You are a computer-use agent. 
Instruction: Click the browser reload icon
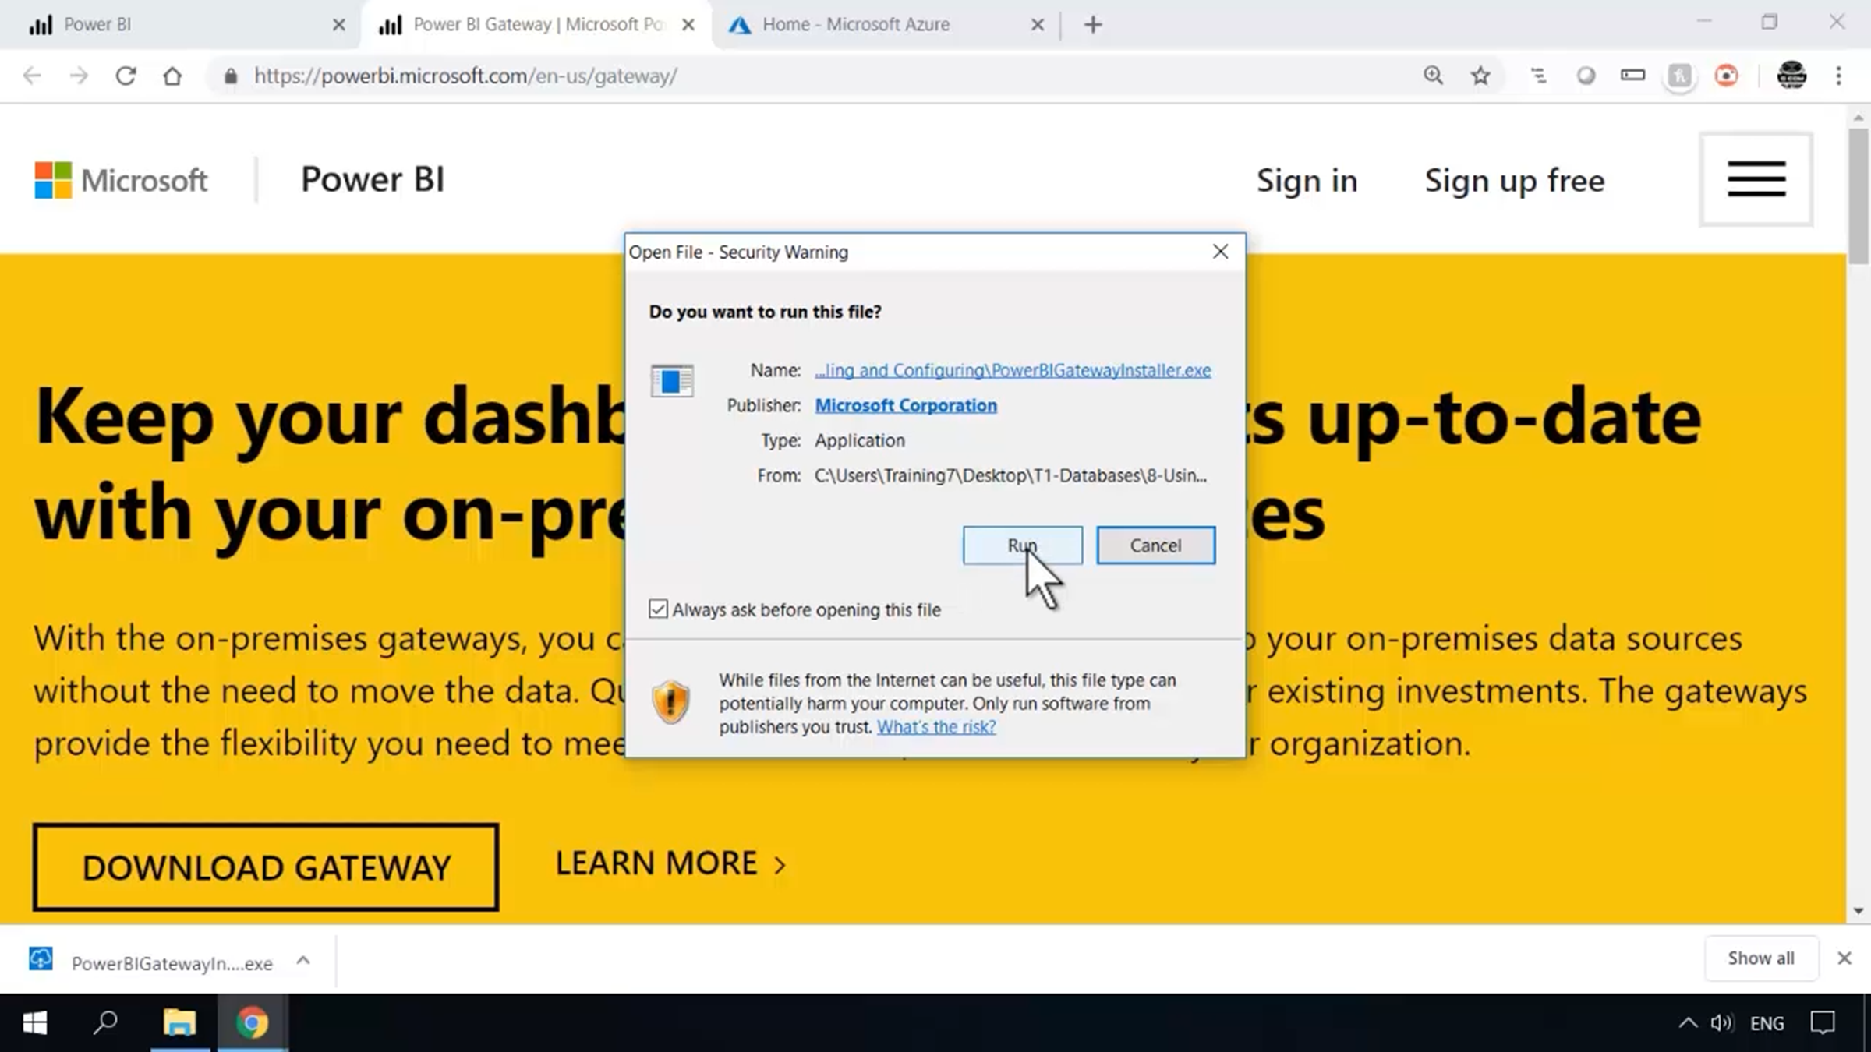click(126, 76)
